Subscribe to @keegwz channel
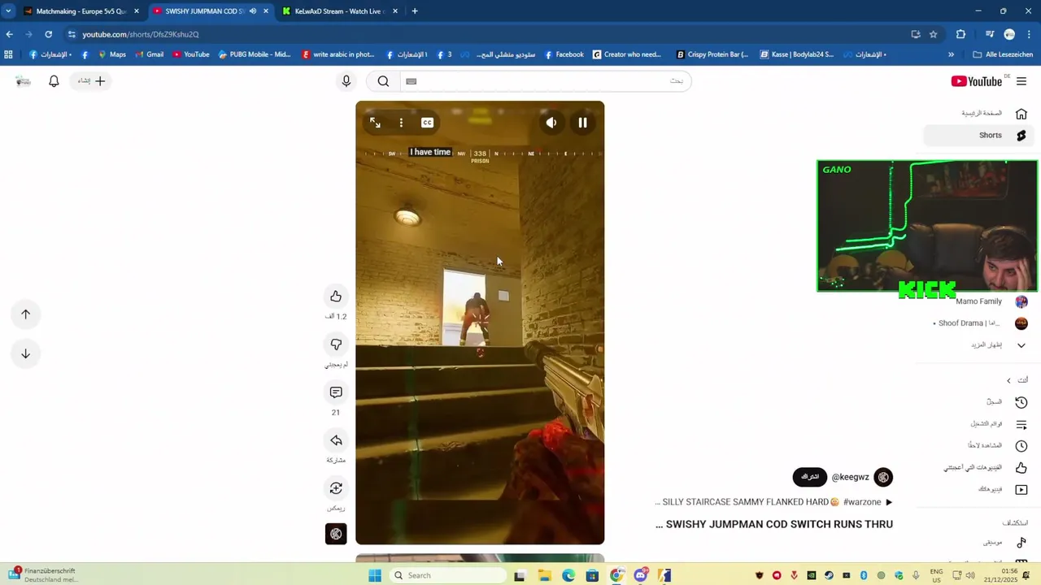 pos(809,477)
